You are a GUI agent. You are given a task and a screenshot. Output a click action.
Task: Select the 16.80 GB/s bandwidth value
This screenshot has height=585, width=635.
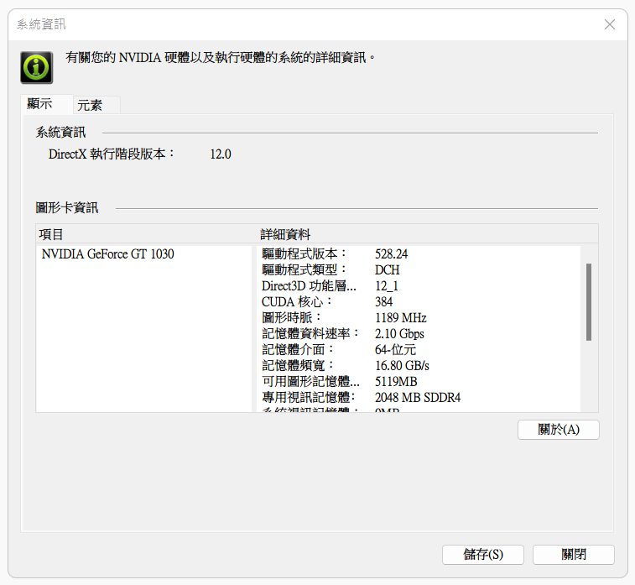(402, 365)
